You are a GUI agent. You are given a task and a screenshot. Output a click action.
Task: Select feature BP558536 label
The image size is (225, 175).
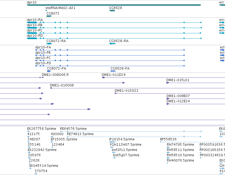point(168,139)
